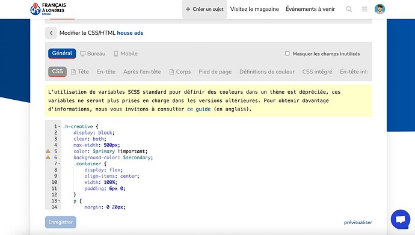Open the Corps field tab
Image resolution: width=415 pixels, height=235 pixels.
(180, 72)
